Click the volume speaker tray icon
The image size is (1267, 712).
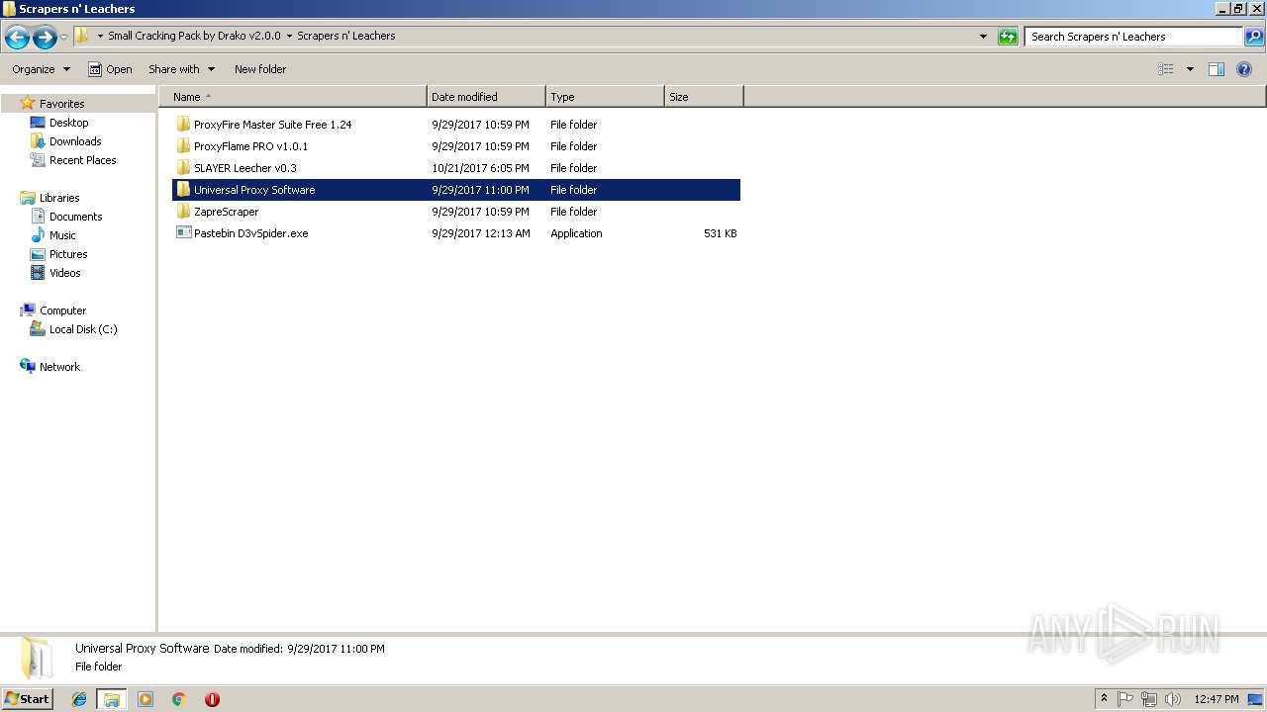coord(1173,699)
